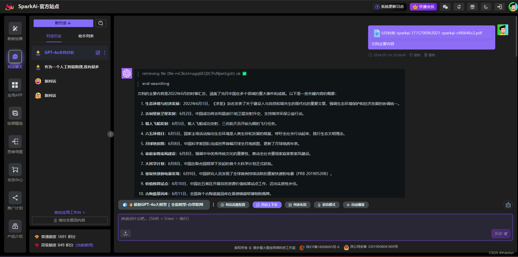518x257 pixels.
Task: Open the 陕ICP备18008695号-6 link
Action: (x=323, y=247)
